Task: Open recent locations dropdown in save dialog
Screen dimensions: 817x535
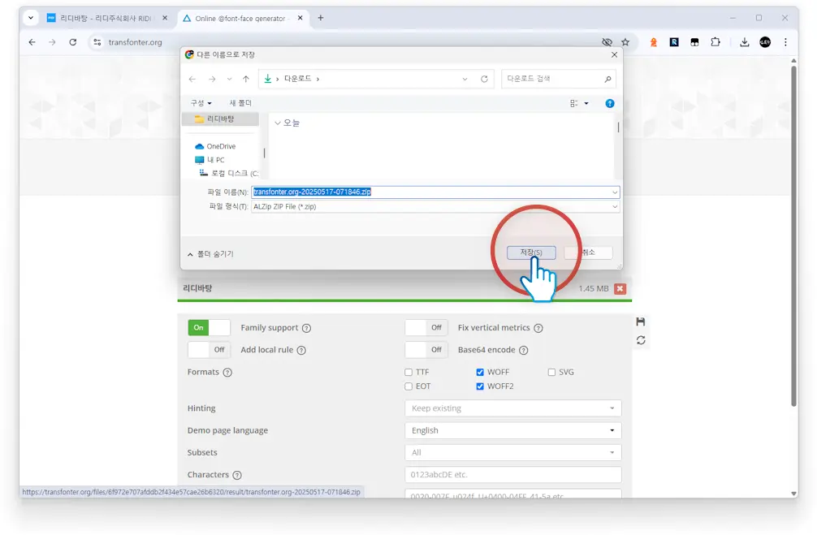Action: [x=229, y=79]
